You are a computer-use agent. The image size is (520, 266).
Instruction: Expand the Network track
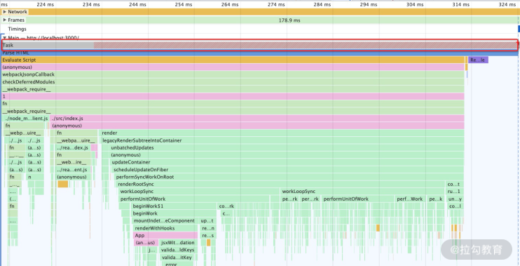click(x=5, y=12)
